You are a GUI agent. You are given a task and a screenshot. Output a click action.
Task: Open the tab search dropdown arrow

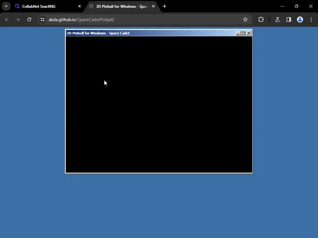(6, 6)
